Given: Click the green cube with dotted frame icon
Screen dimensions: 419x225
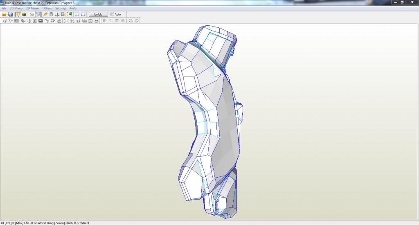Looking at the screenshot, I should [x=70, y=14].
